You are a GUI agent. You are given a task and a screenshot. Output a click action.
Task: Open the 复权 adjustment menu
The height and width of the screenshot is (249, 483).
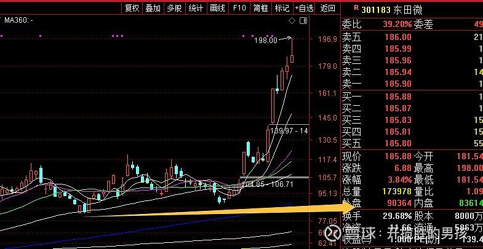pyautogui.click(x=132, y=9)
